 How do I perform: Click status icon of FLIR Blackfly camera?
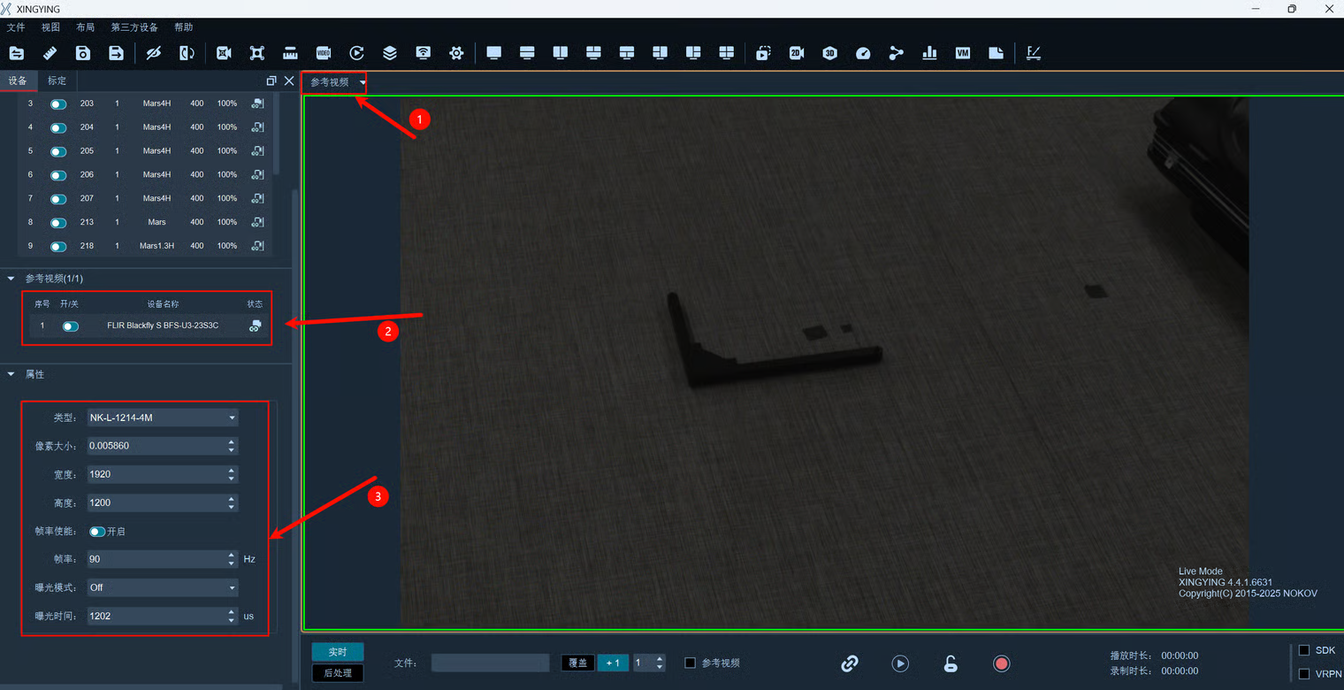click(255, 326)
